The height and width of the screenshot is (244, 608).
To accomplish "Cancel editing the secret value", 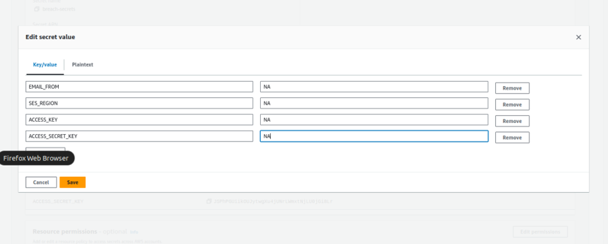I will pyautogui.click(x=41, y=182).
